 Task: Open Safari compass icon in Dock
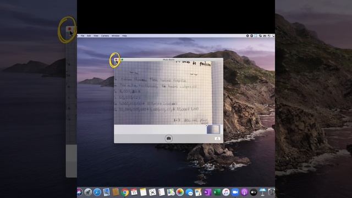97,192
